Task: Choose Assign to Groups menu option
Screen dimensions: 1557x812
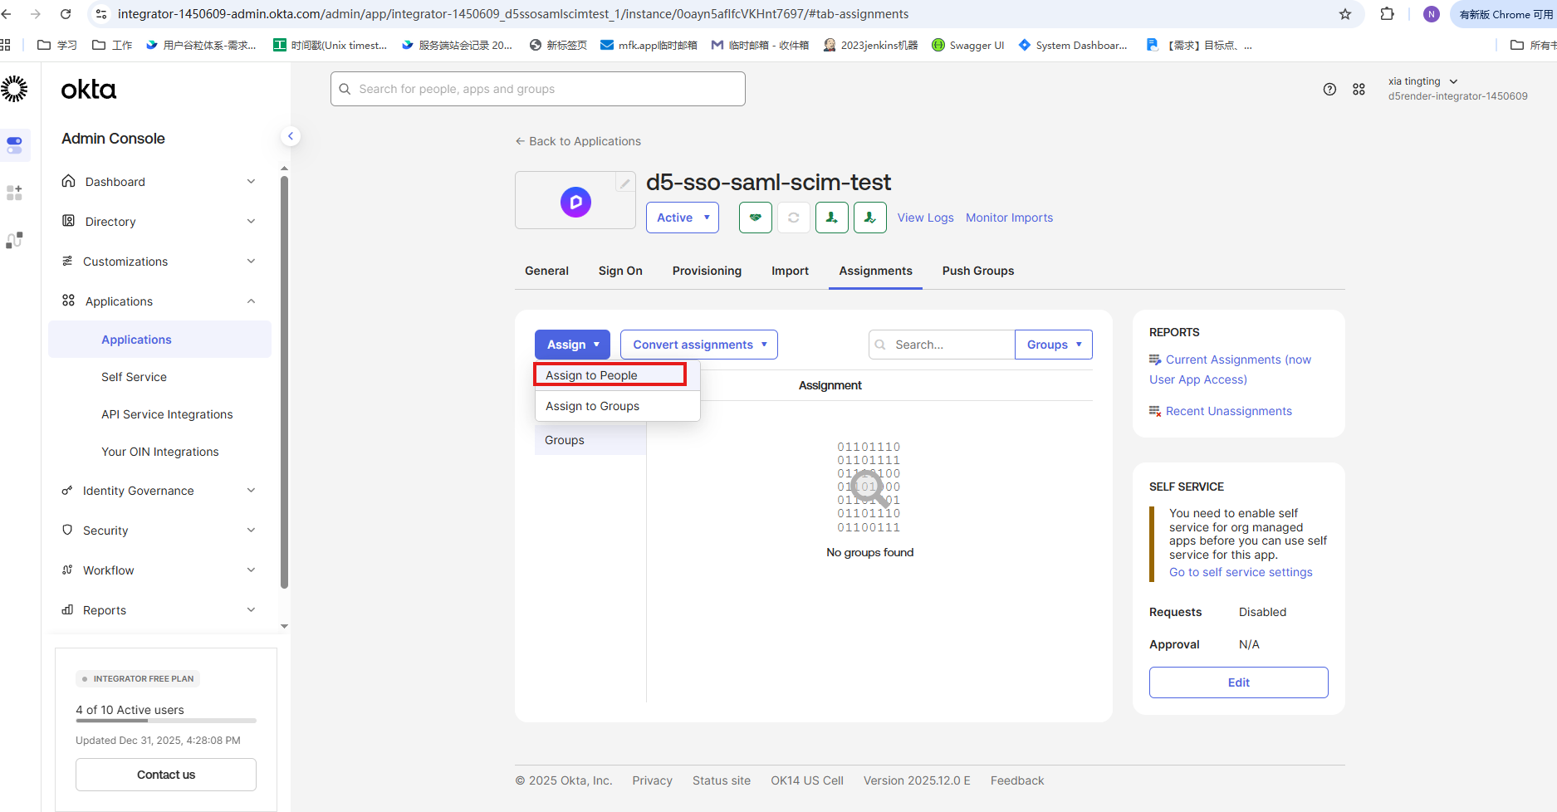Action: pyautogui.click(x=593, y=406)
